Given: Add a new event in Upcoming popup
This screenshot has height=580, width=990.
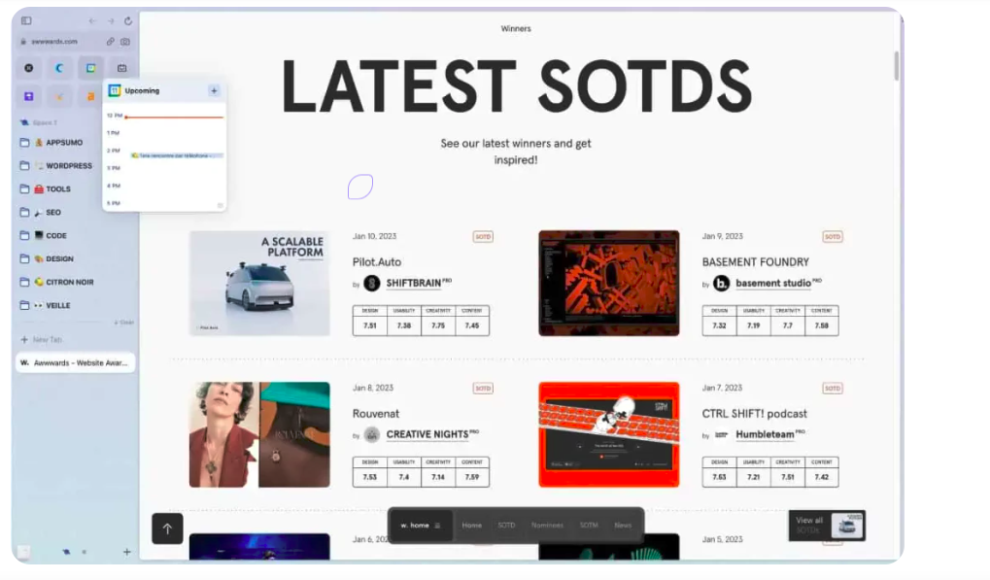Looking at the screenshot, I should tap(214, 90).
